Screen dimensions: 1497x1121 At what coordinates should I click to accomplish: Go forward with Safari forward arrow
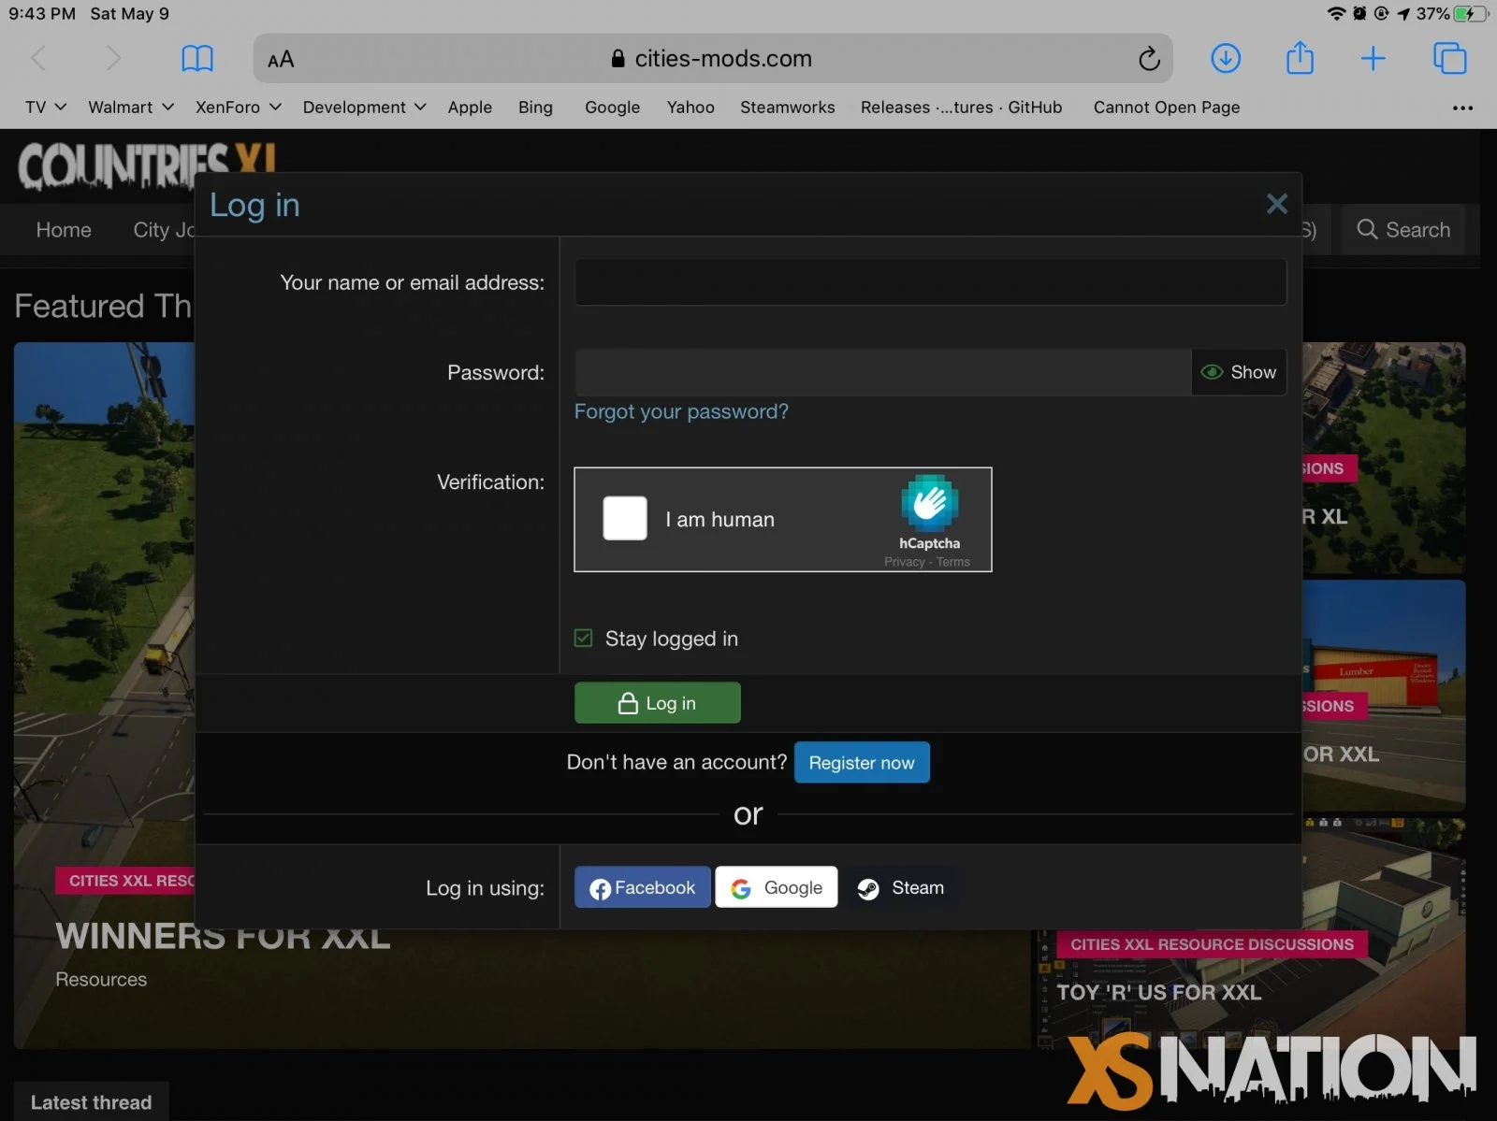112,59
